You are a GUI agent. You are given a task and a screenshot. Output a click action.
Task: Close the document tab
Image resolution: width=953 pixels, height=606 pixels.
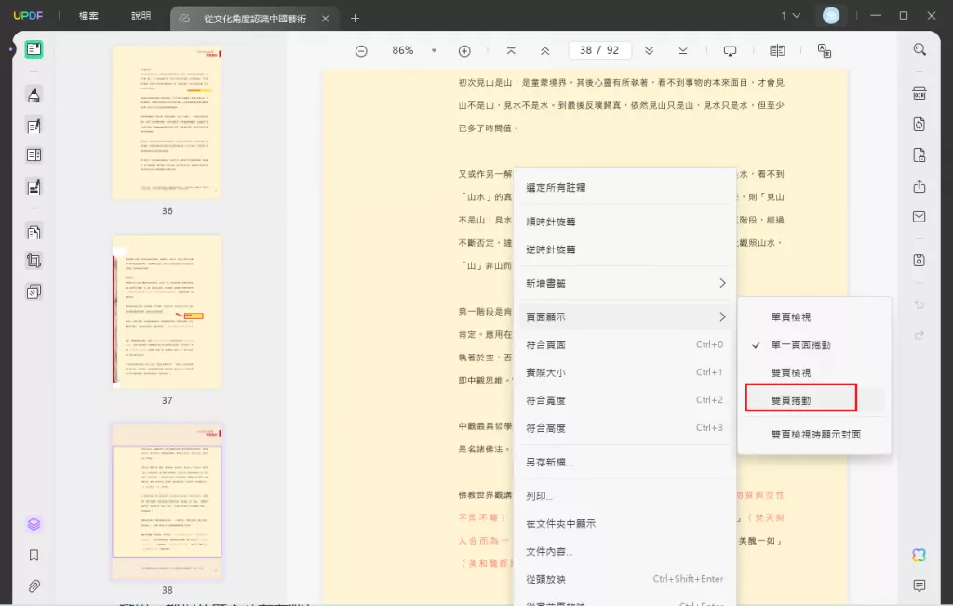click(325, 19)
